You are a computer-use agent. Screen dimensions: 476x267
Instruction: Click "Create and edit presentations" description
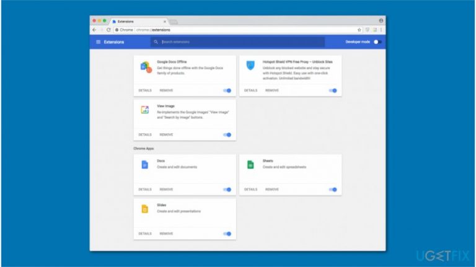178,211
